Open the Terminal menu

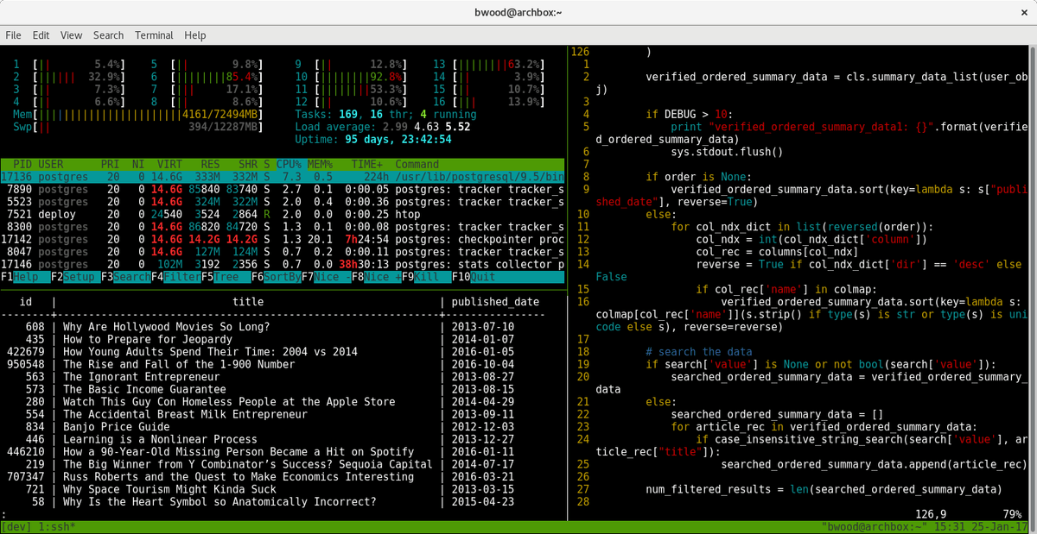(154, 35)
